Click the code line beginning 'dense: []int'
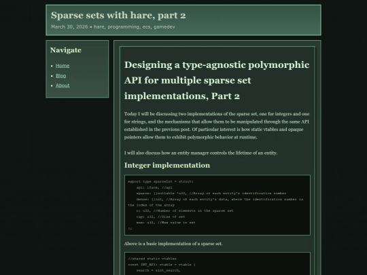This screenshot has height=275, width=367. click(x=215, y=202)
